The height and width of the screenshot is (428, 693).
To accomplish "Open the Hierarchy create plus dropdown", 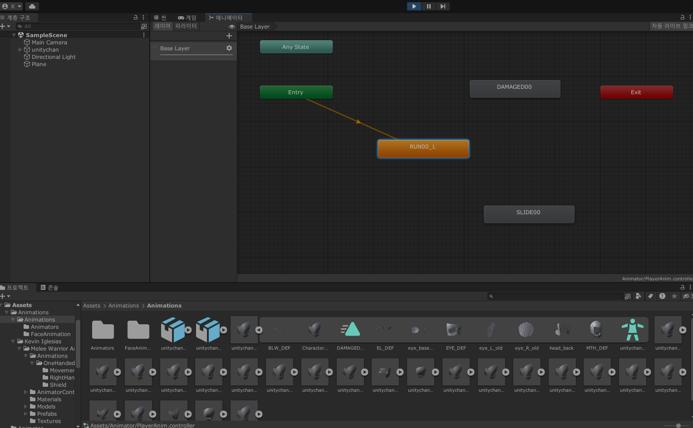I will (x=5, y=26).
